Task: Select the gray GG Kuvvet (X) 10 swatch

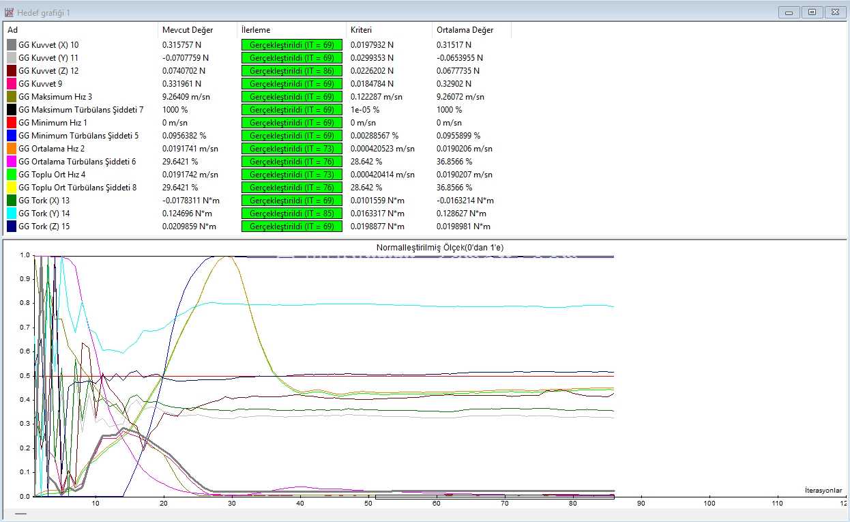Action: tap(12, 45)
